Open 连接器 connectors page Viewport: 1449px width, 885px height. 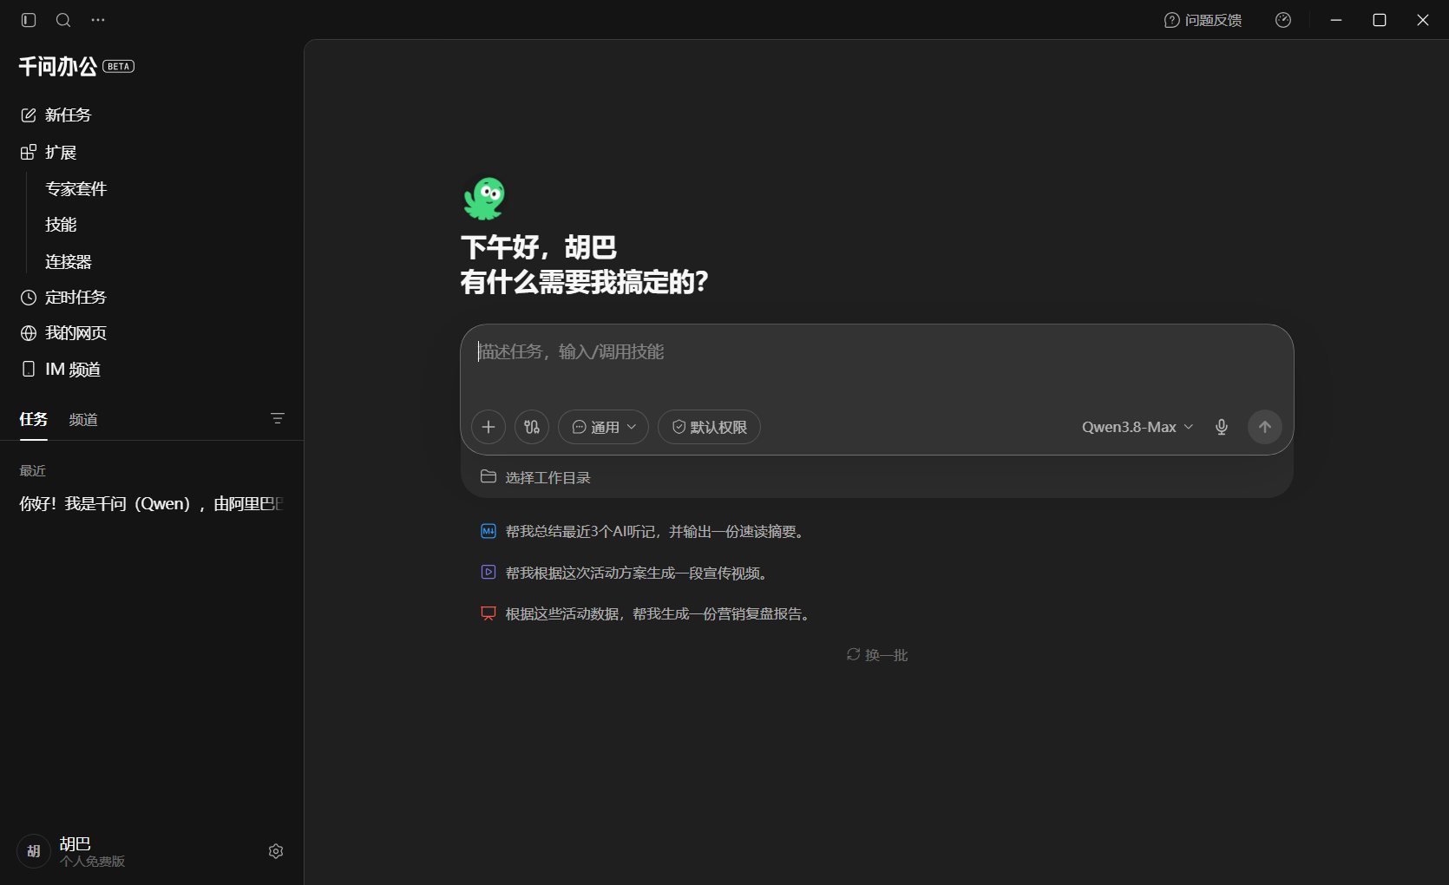click(x=69, y=262)
